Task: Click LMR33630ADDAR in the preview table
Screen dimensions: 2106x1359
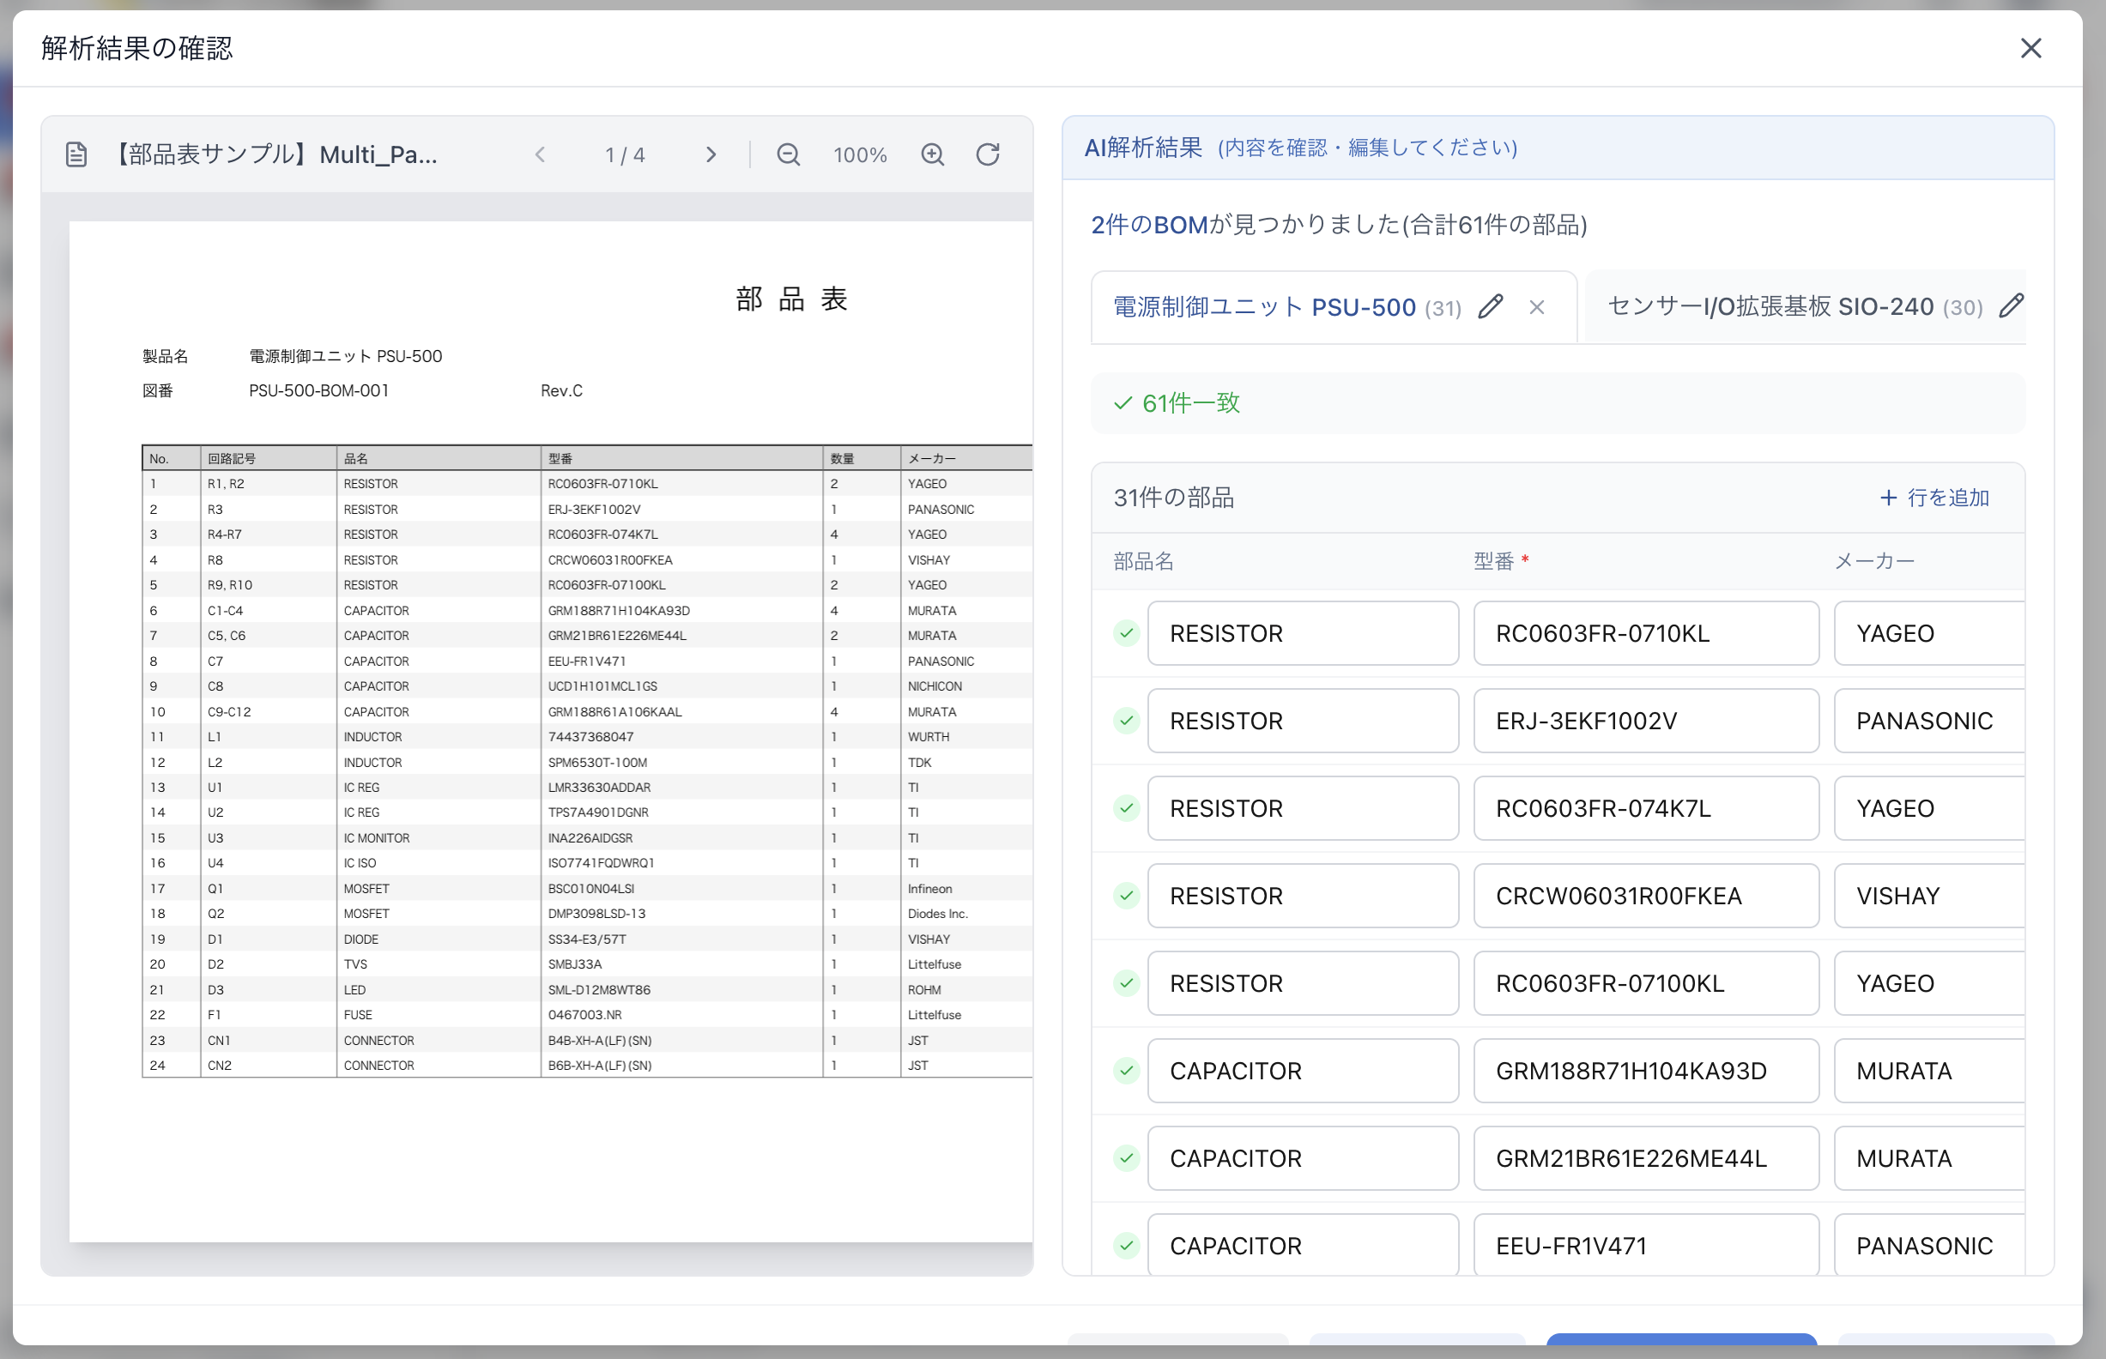Action: point(599,787)
